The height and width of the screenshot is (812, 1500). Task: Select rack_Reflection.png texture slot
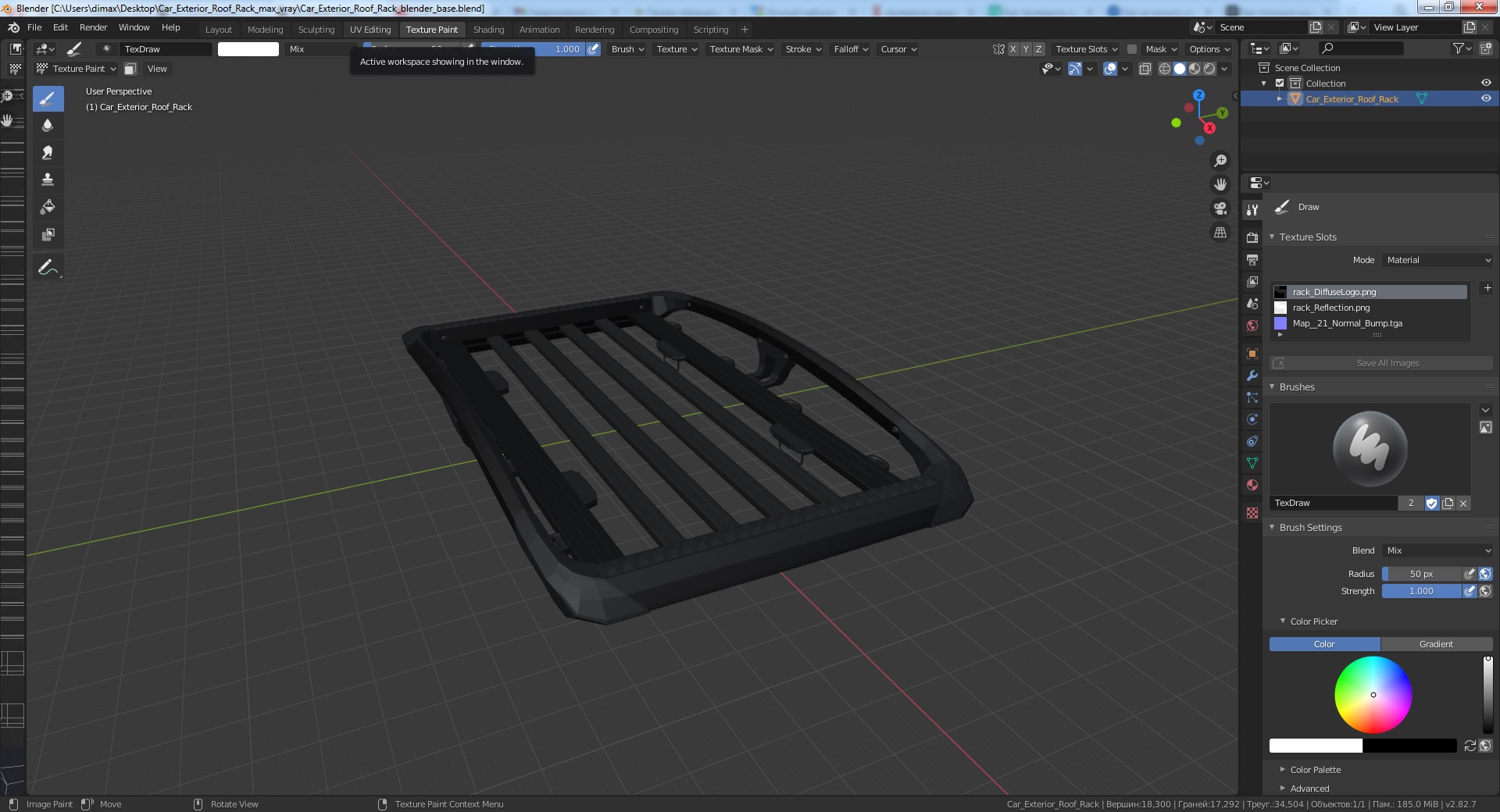tap(1370, 308)
